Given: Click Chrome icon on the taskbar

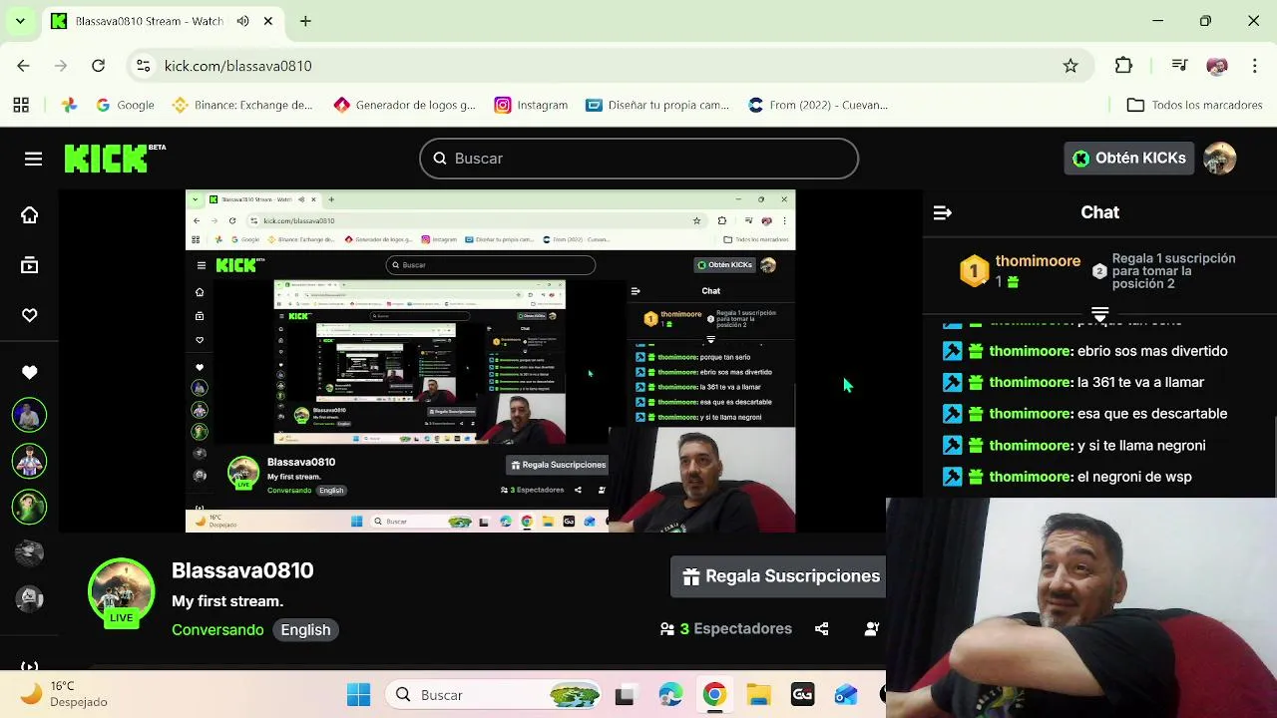Looking at the screenshot, I should (714, 695).
